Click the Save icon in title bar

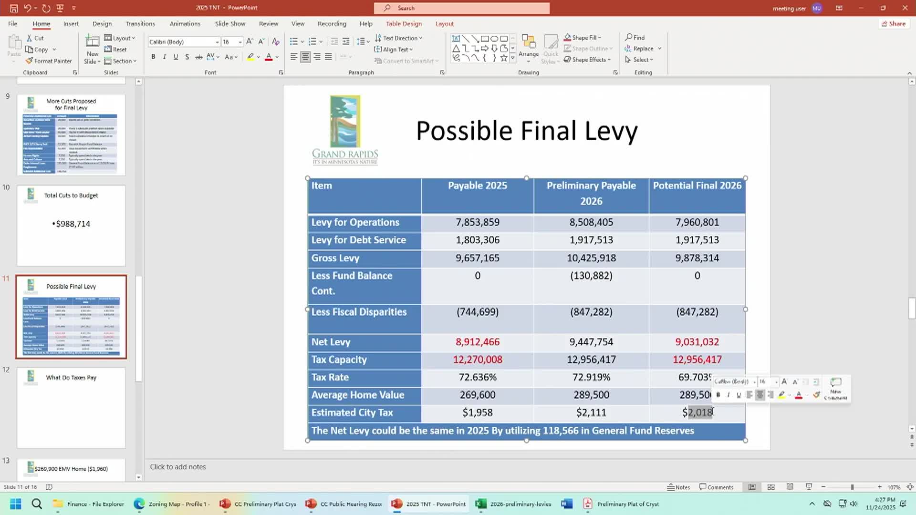14,8
